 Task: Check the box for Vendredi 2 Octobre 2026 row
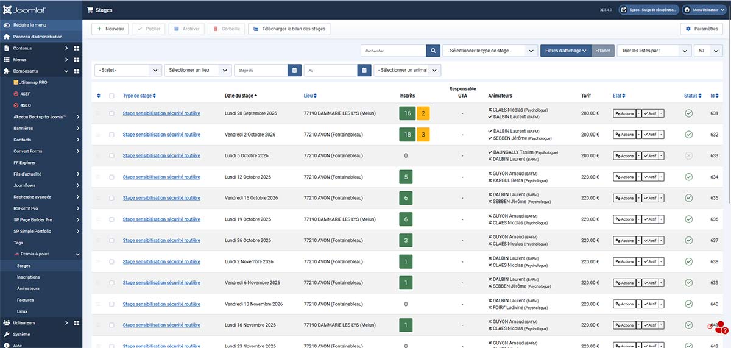coord(111,134)
